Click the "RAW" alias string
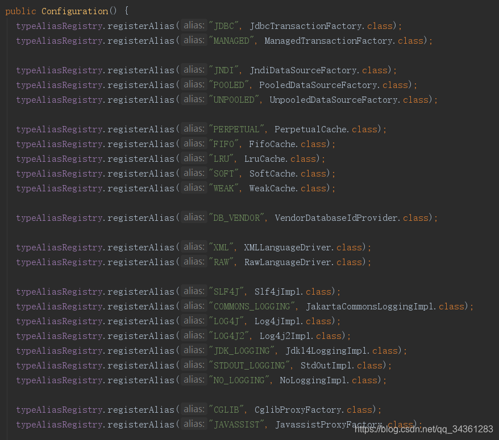 tap(221, 262)
